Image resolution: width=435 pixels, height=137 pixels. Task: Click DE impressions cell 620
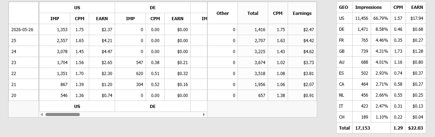pos(130,74)
